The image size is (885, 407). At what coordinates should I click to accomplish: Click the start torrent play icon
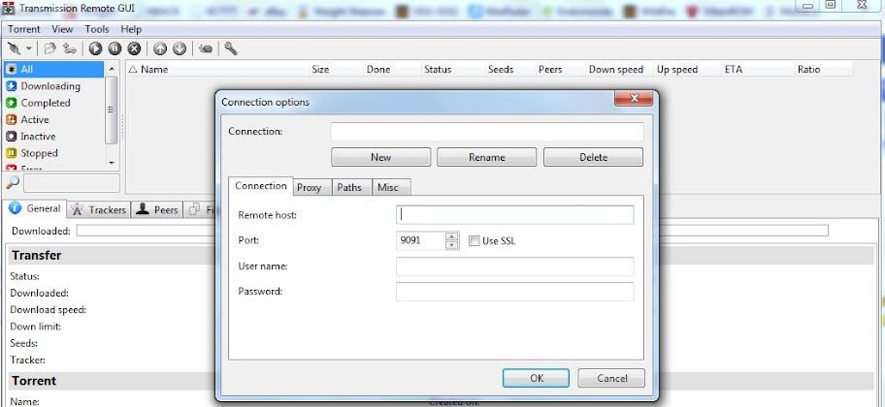point(95,49)
